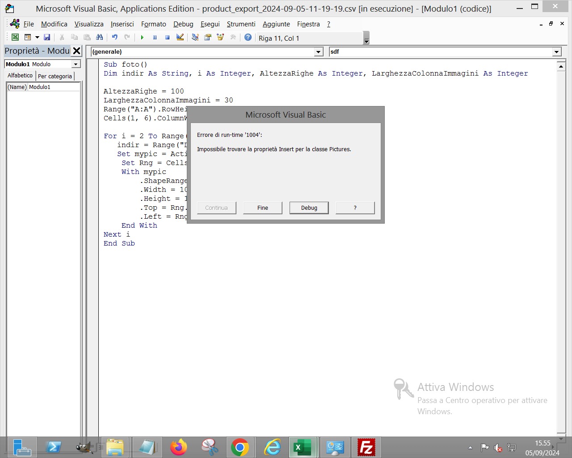The image size is (572, 458).
Task: Click the Cut scissors icon
Action: 62,38
